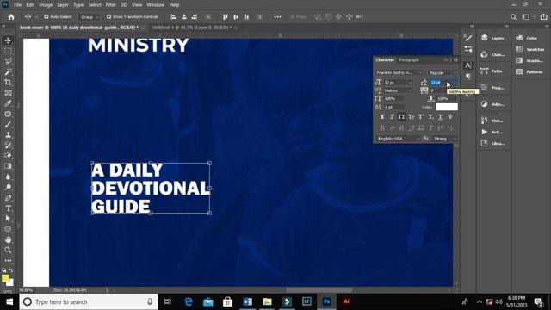Viewport: 551px width, 310px height.
Task: Toggle Faux Italic in Character panel
Action: click(392, 117)
